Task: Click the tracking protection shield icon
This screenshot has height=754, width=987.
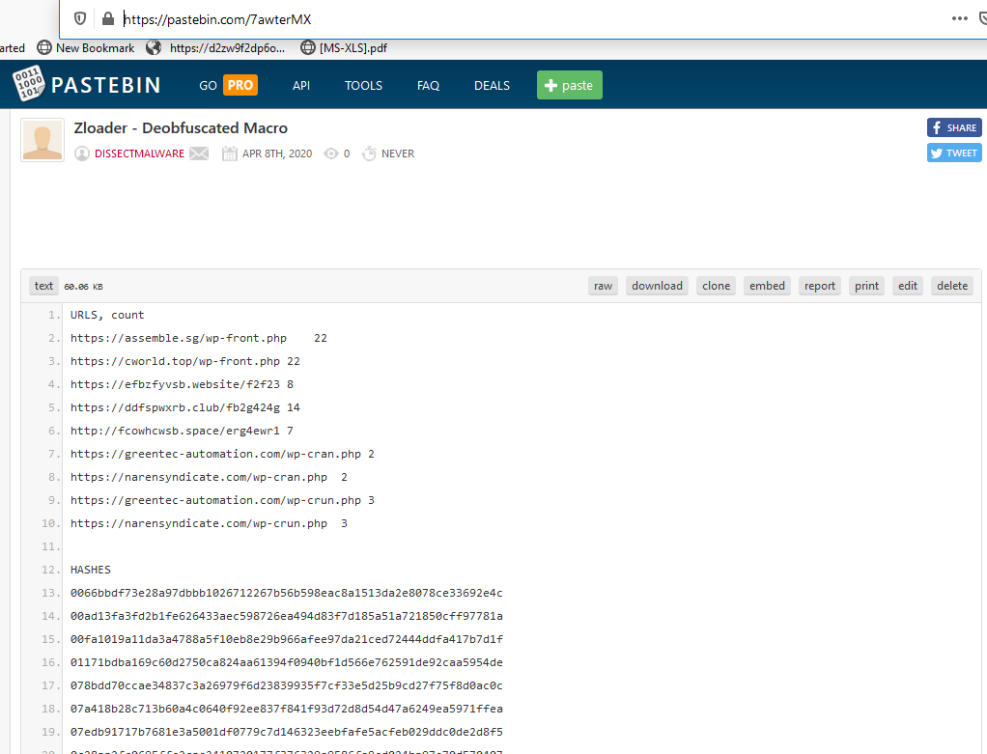Action: point(80,19)
